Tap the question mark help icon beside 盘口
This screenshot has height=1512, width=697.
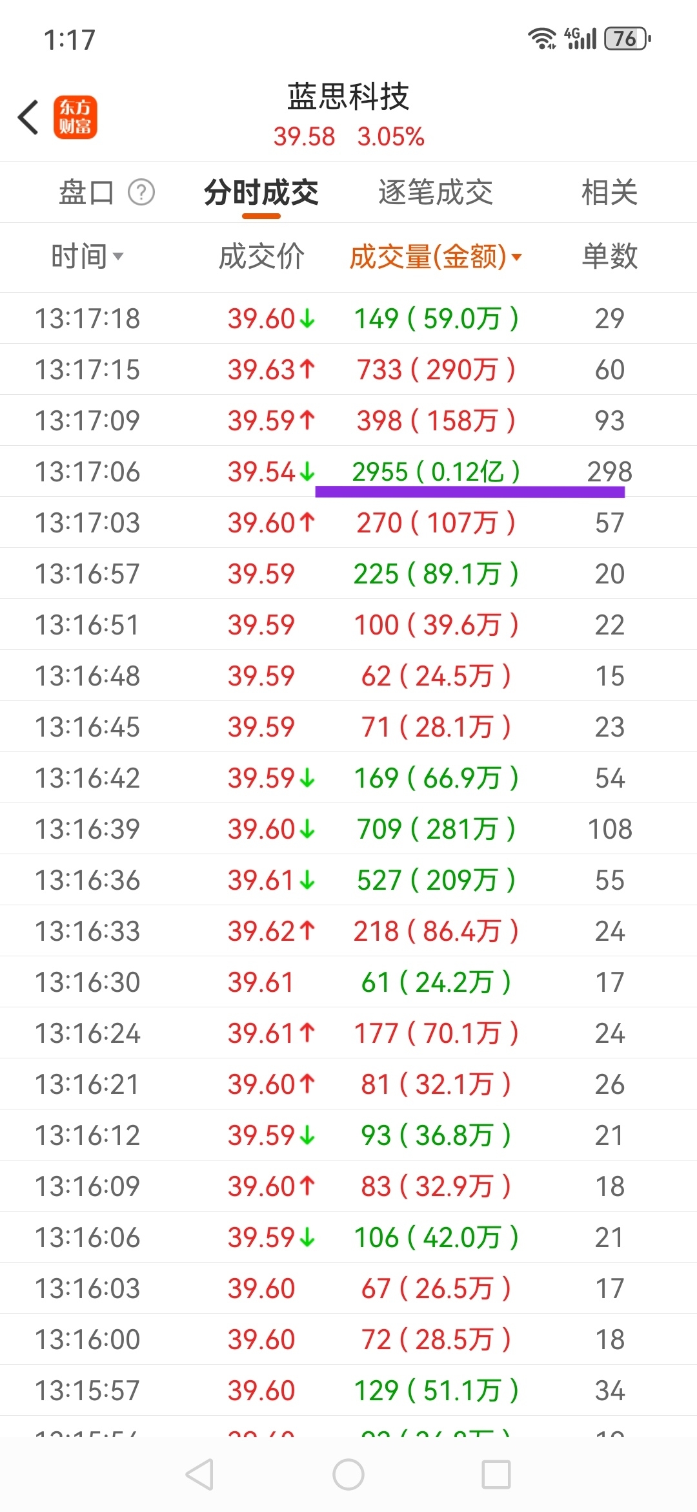tap(141, 192)
